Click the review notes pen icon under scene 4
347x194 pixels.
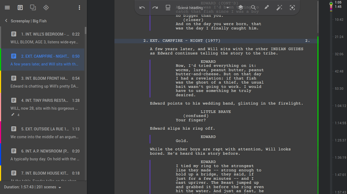click(13, 115)
